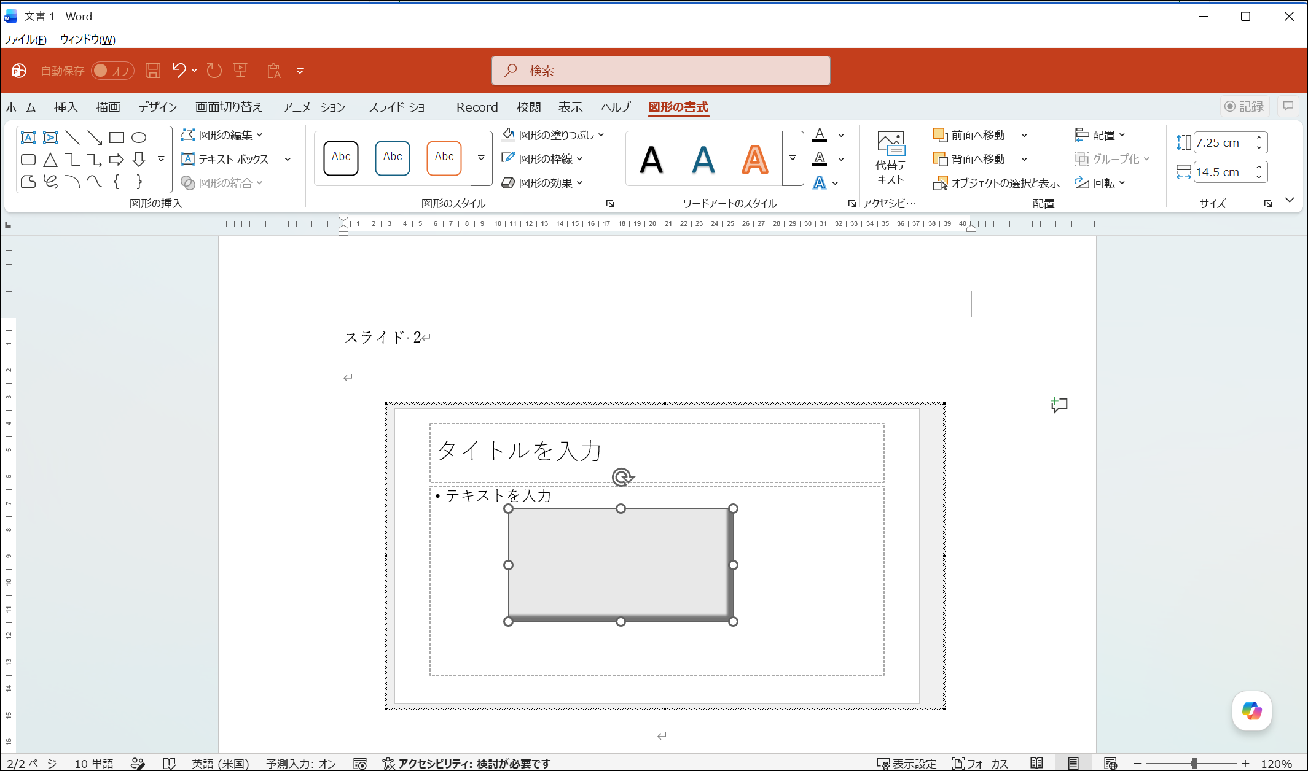
Task: Open the 回転 rotate dropdown
Action: pos(1100,183)
